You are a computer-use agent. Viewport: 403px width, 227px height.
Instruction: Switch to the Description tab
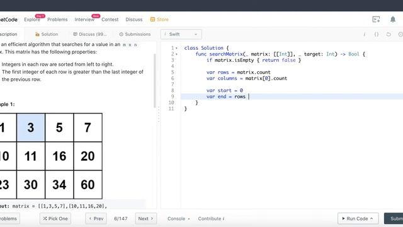(x=8, y=34)
